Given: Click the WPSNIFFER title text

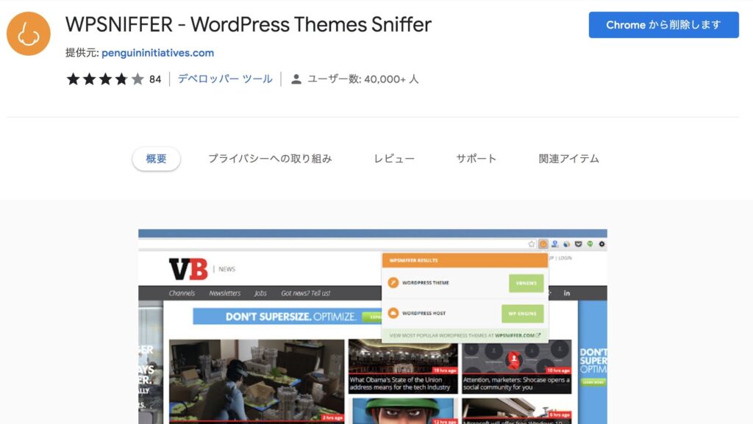Looking at the screenshot, I should point(249,24).
